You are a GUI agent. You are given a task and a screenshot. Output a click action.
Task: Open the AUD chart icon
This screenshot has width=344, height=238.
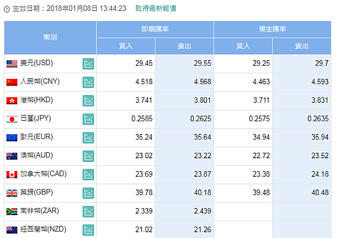click(88, 156)
